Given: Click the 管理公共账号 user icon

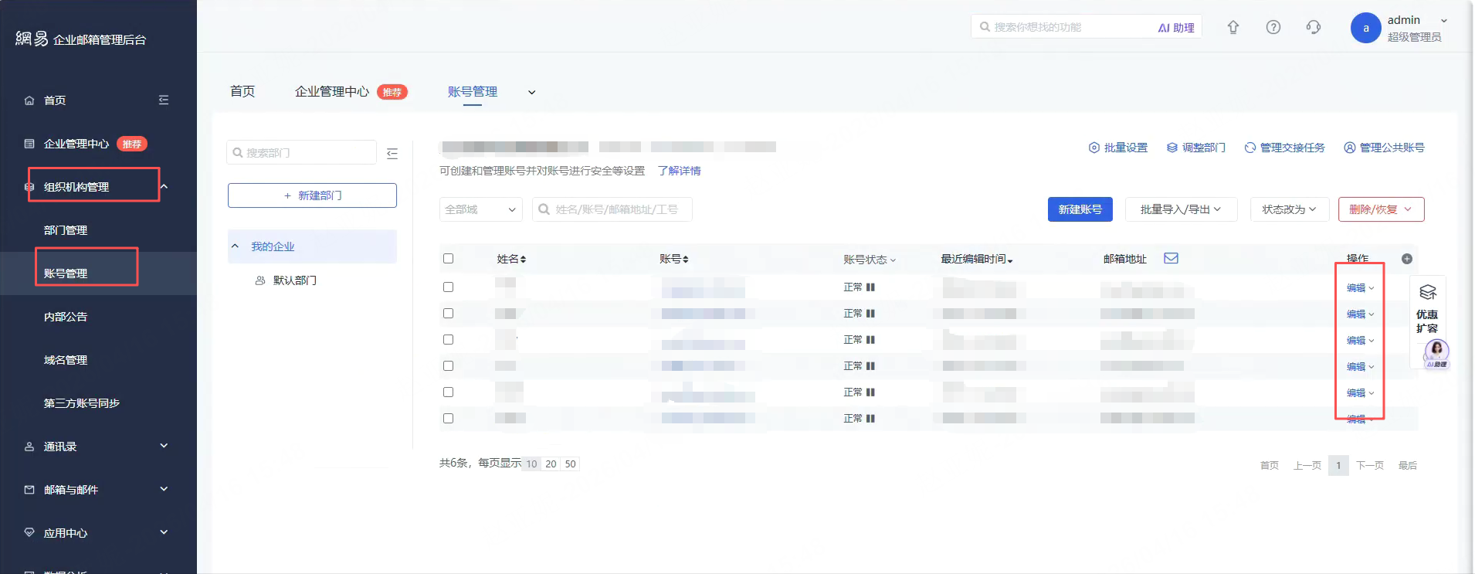Looking at the screenshot, I should (x=1350, y=148).
